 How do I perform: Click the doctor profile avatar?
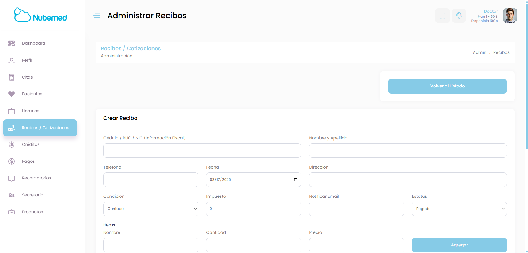[510, 16]
